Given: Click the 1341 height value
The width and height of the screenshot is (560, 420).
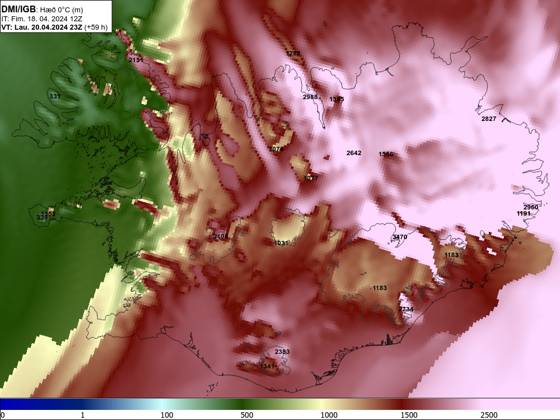Looking at the screenshot, I should pyautogui.click(x=267, y=366).
